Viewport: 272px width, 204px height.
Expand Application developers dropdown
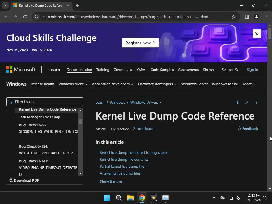pos(113,84)
